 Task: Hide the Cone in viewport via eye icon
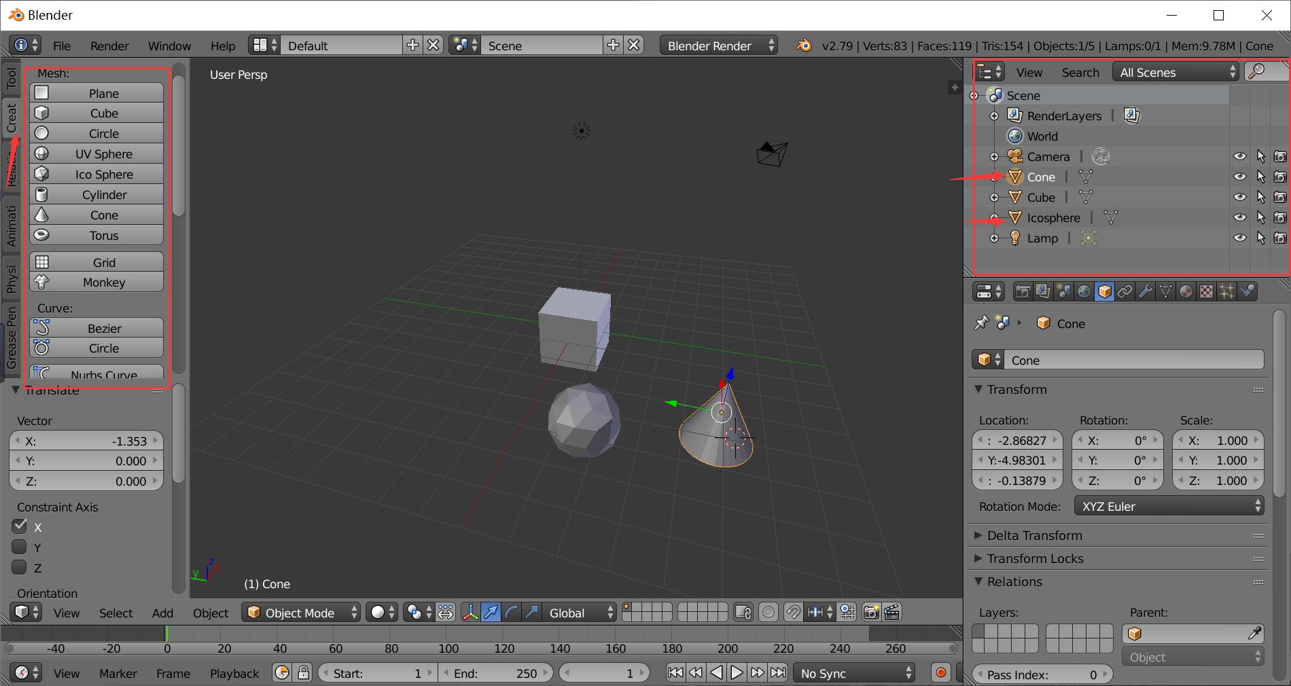[x=1240, y=177]
